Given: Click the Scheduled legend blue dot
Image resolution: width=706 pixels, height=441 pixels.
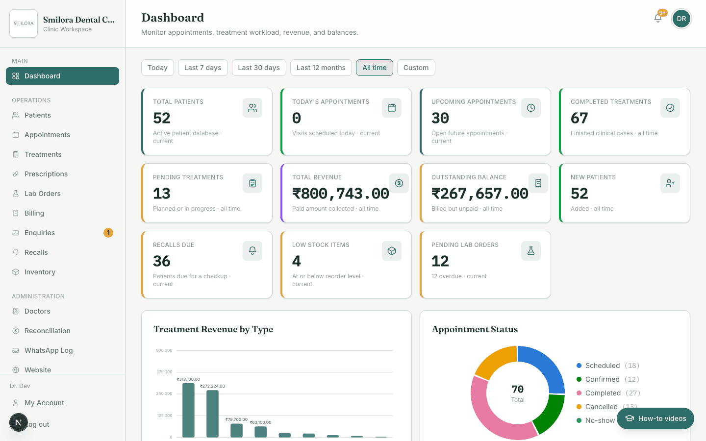Looking at the screenshot, I should coord(579,366).
